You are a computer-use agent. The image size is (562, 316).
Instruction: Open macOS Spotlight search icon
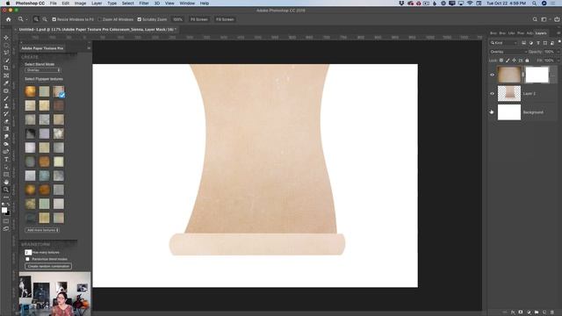point(534,4)
